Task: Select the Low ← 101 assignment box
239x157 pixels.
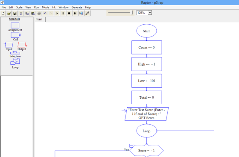Action: coord(147,81)
